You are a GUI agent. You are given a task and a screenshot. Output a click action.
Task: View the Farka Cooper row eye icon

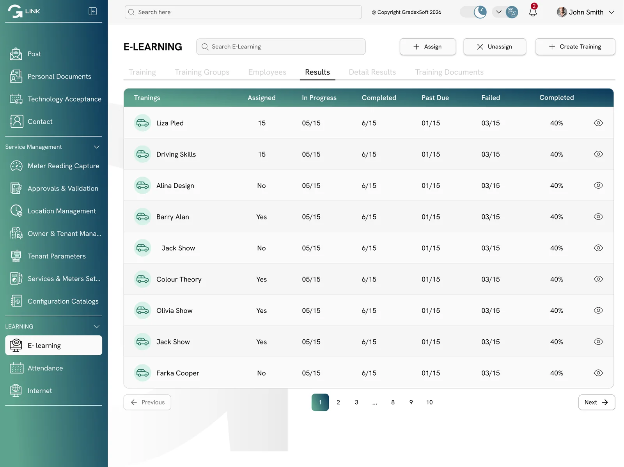[598, 373]
